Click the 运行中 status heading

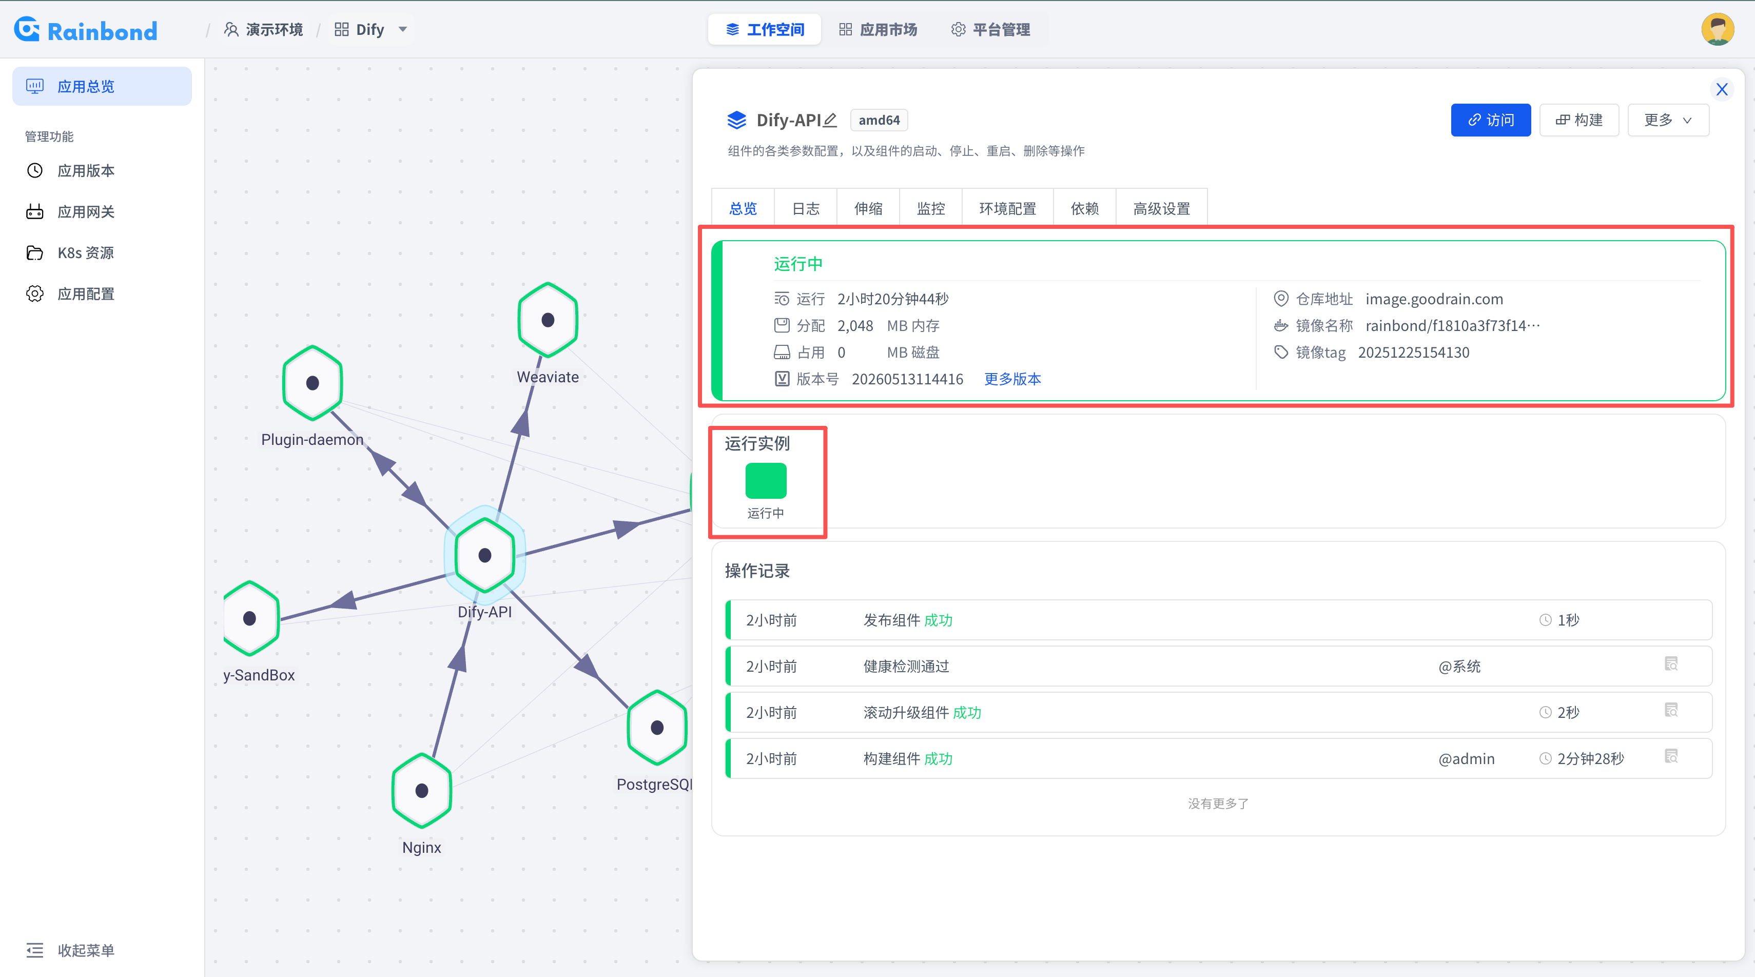tap(798, 263)
